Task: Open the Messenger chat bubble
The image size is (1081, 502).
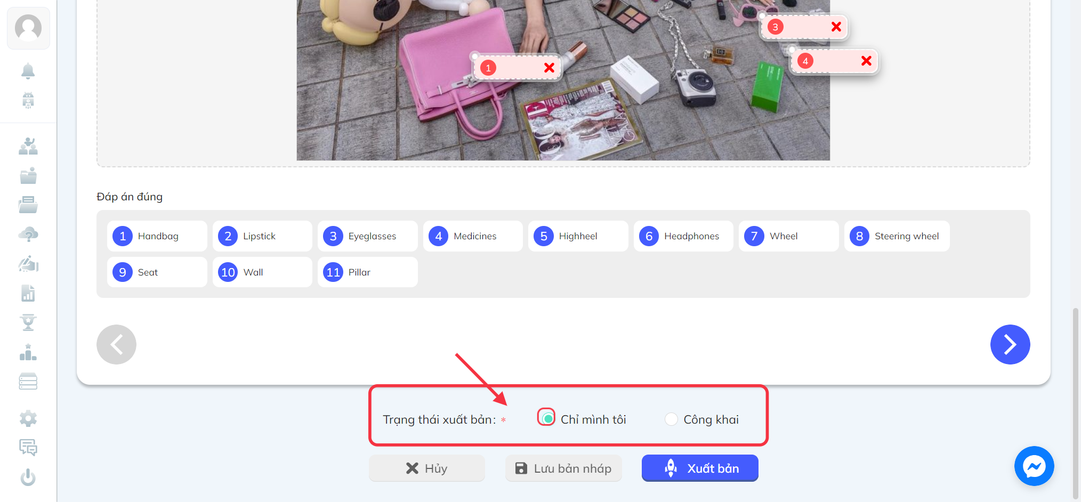Action: click(1034, 466)
